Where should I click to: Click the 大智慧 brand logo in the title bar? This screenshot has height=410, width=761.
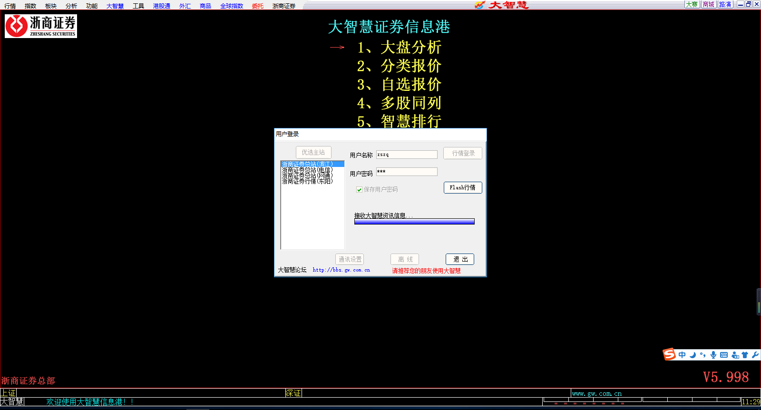pos(502,5)
